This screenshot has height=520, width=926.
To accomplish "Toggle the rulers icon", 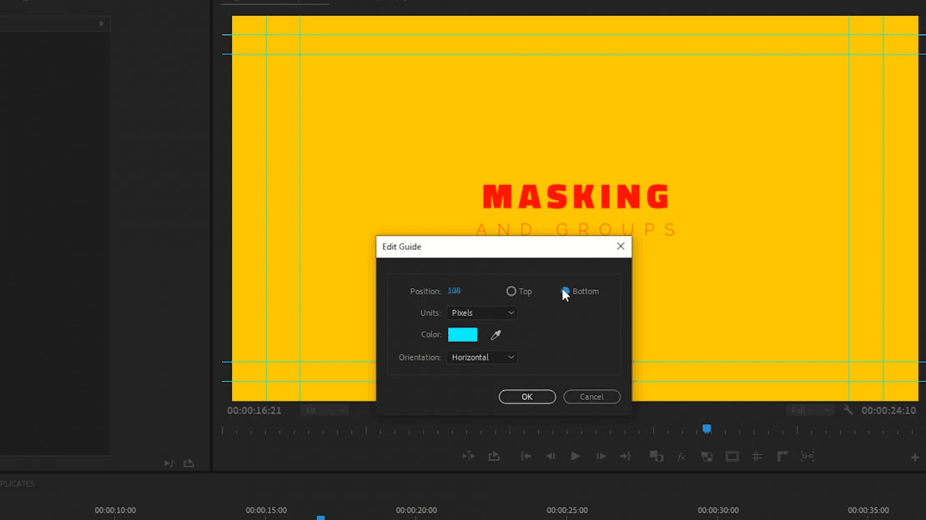I will point(782,457).
